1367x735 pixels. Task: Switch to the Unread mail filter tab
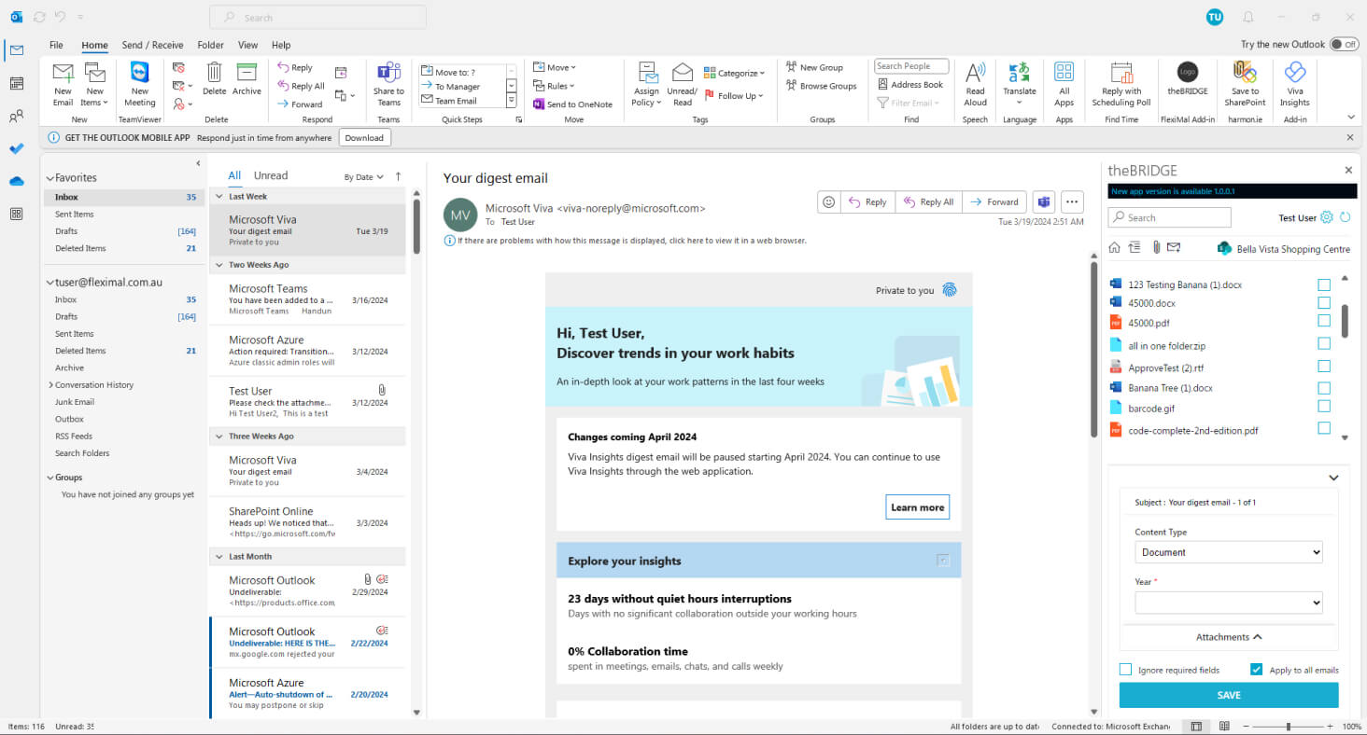[270, 174]
